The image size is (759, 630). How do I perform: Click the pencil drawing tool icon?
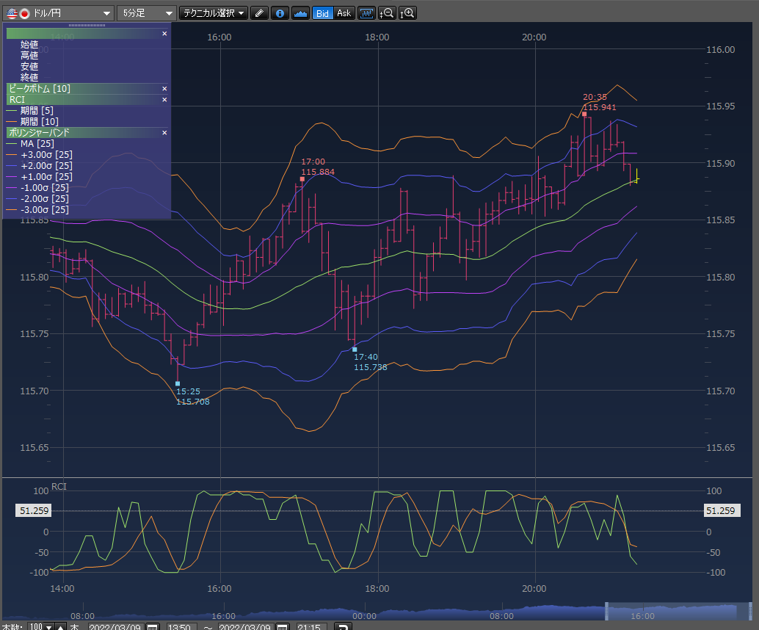259,13
